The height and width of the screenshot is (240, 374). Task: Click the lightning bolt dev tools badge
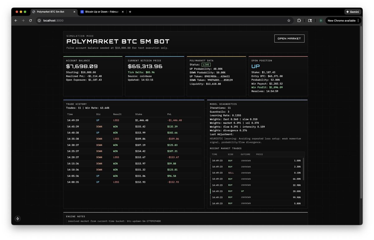click(x=18, y=218)
